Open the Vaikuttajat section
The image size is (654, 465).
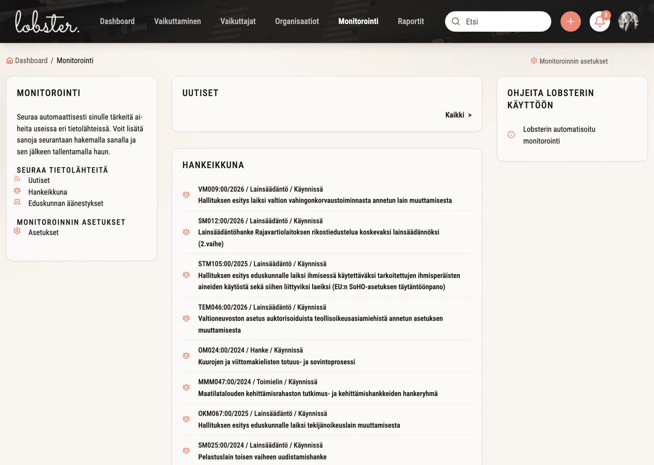pos(238,21)
